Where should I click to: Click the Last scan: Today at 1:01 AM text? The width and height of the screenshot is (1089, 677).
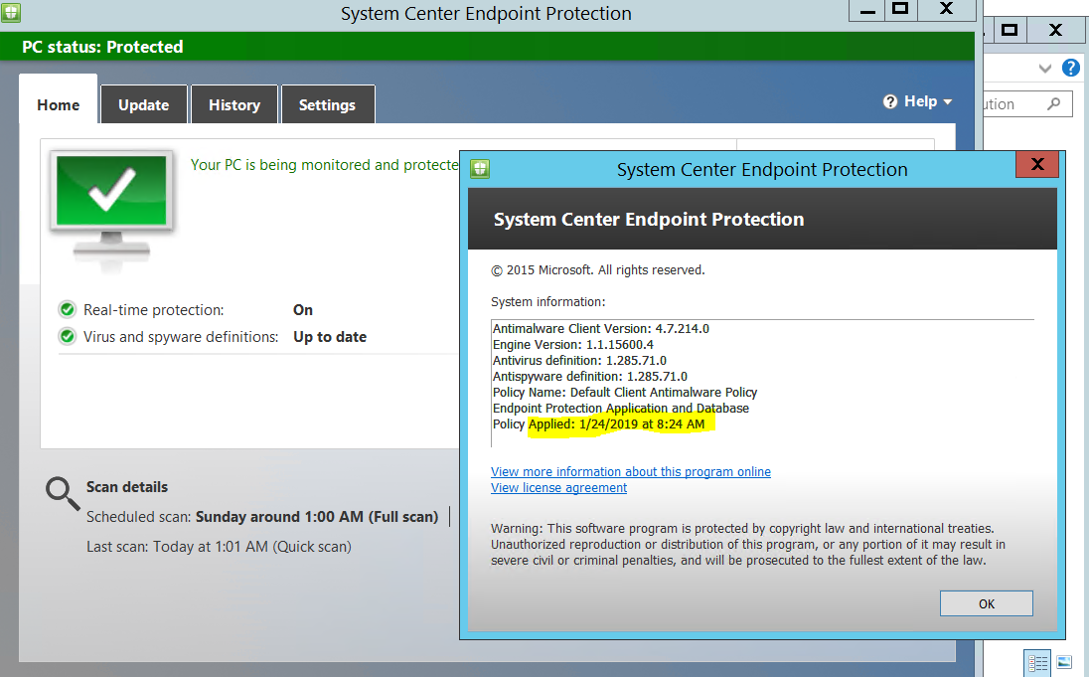pyautogui.click(x=219, y=547)
